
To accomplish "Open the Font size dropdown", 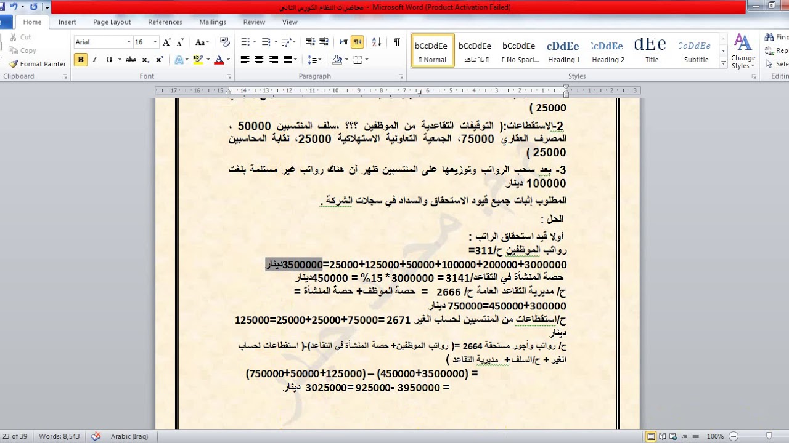I will tap(155, 42).
